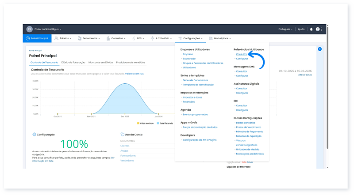Image resolution: width=354 pixels, height=195 pixels.
Task: Click the PR account avatar circle
Action: 30,29
